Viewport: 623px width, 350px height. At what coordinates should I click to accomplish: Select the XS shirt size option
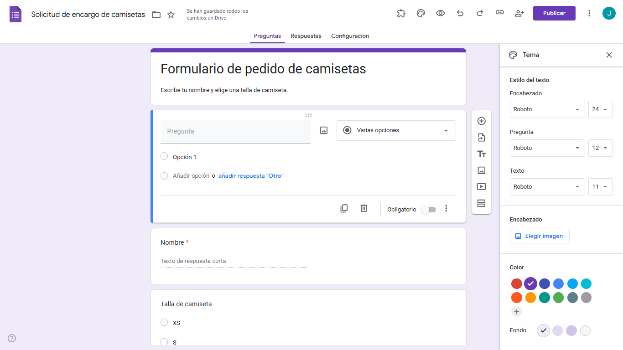point(164,322)
